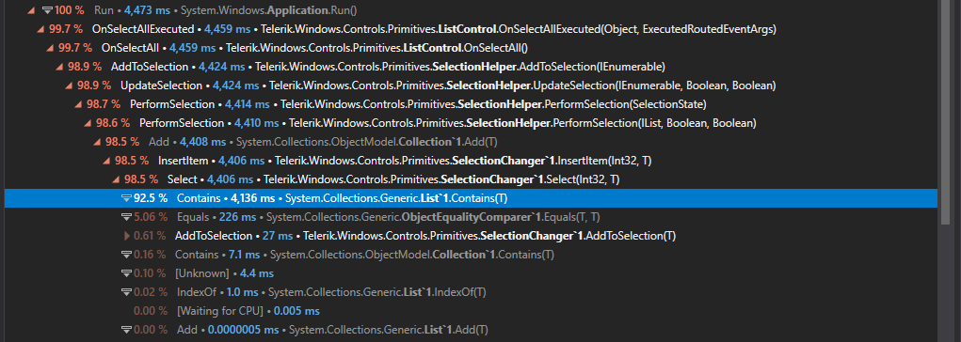Collapse the UpdateSelection node arrow
Viewport: 961px width, 342px height.
(68, 85)
